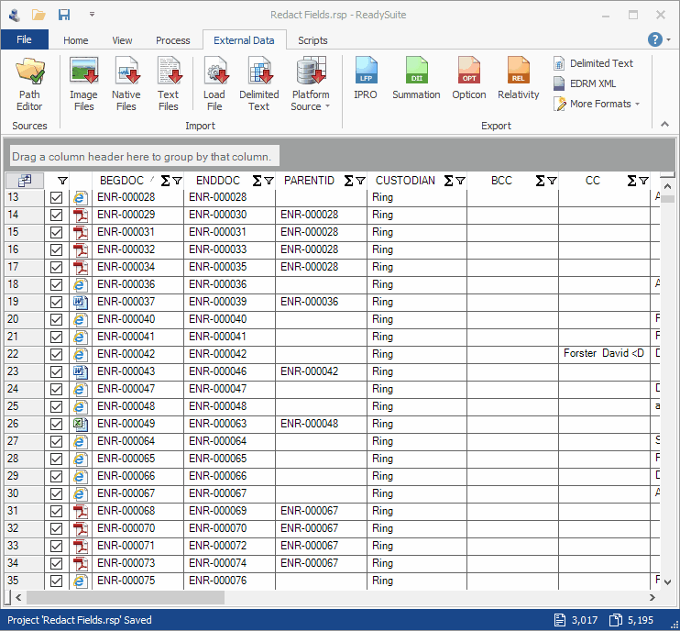This screenshot has width=680, height=631.
Task: Click the horizontal scrollbar left arrow
Action: 18,598
